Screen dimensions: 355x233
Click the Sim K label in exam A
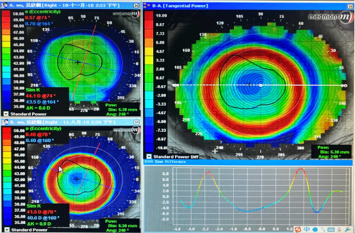pos(33,90)
